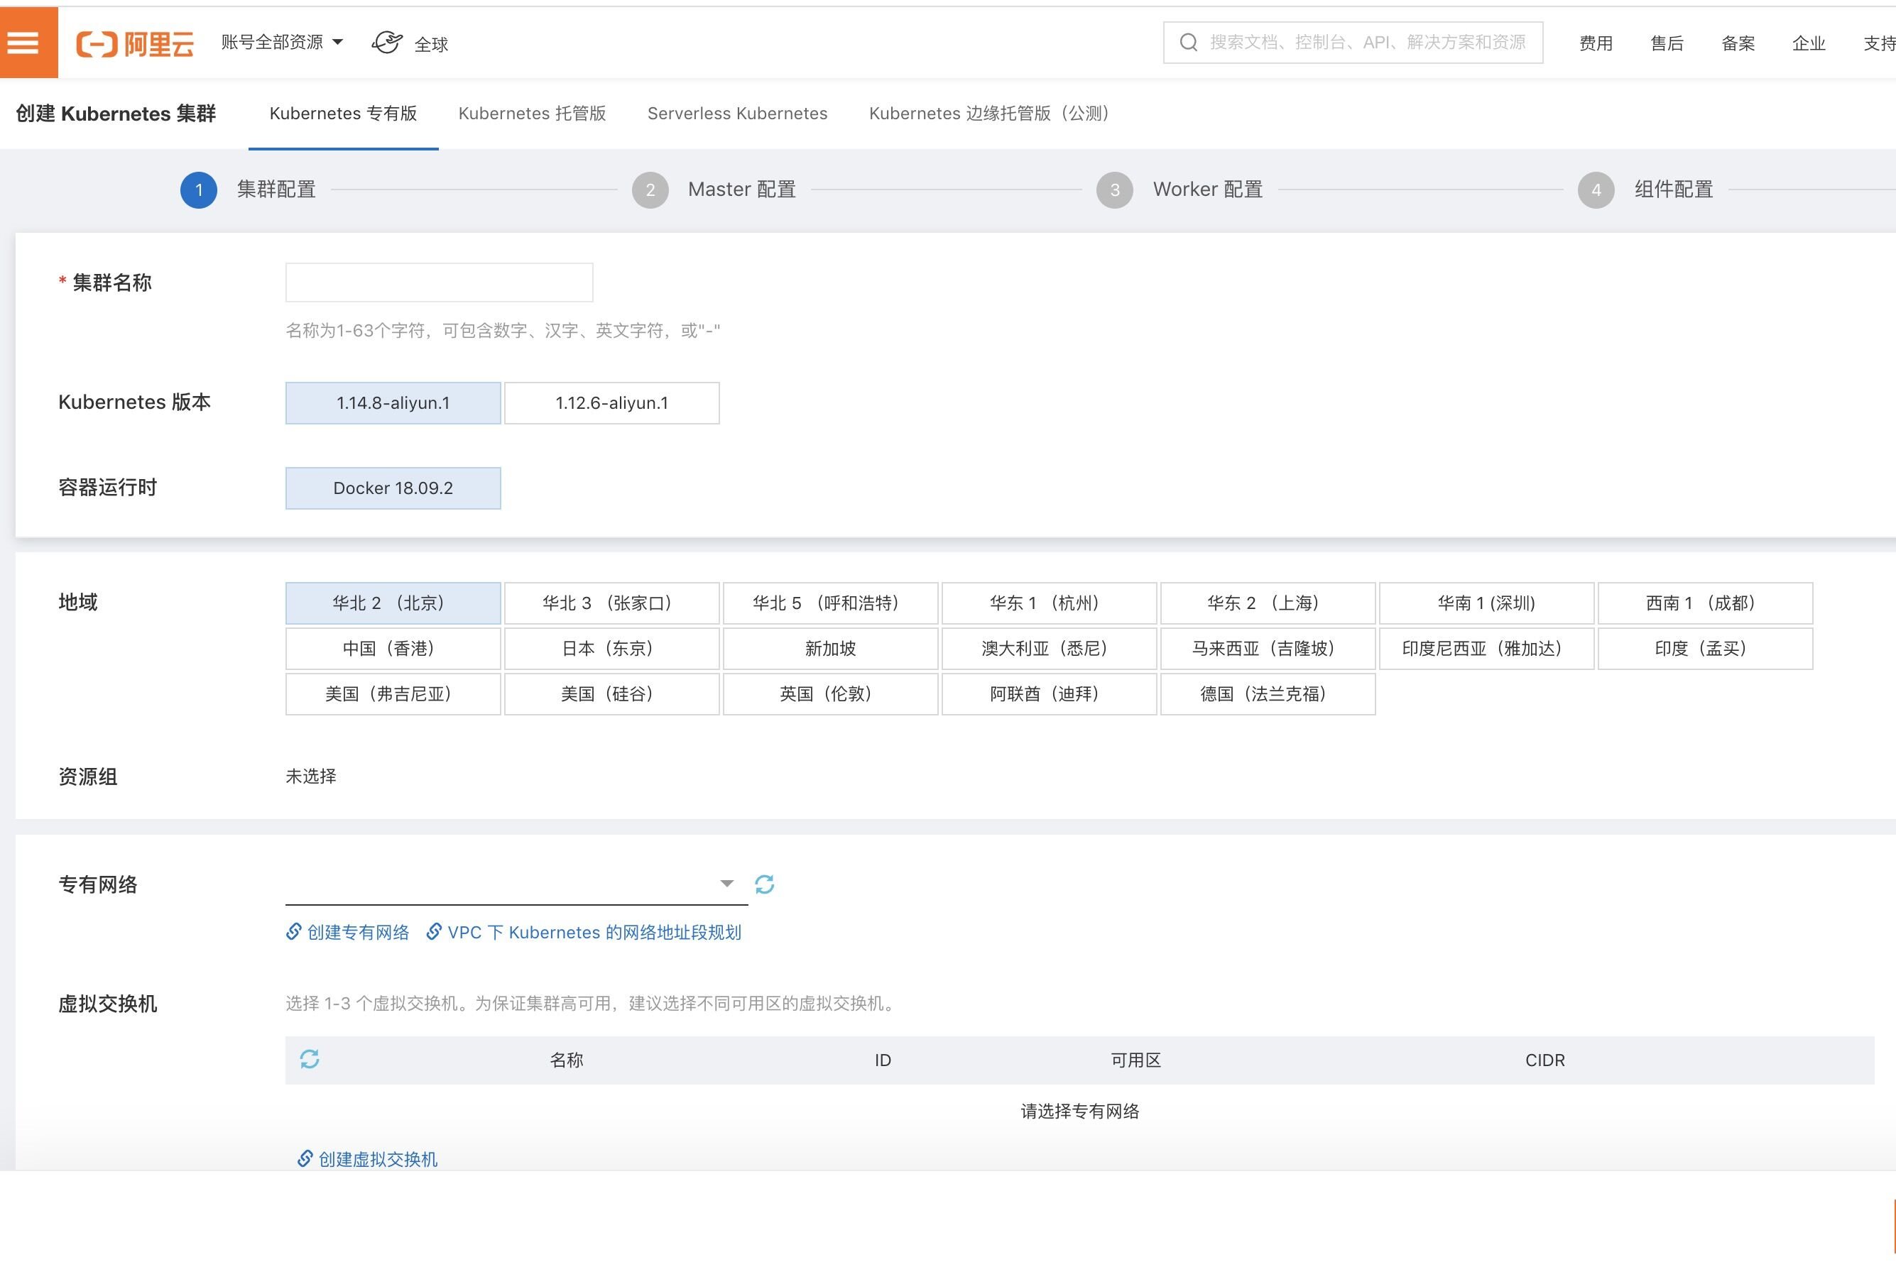Select Docker 18.09.2 runtime
The image size is (1896, 1262).
tap(393, 488)
